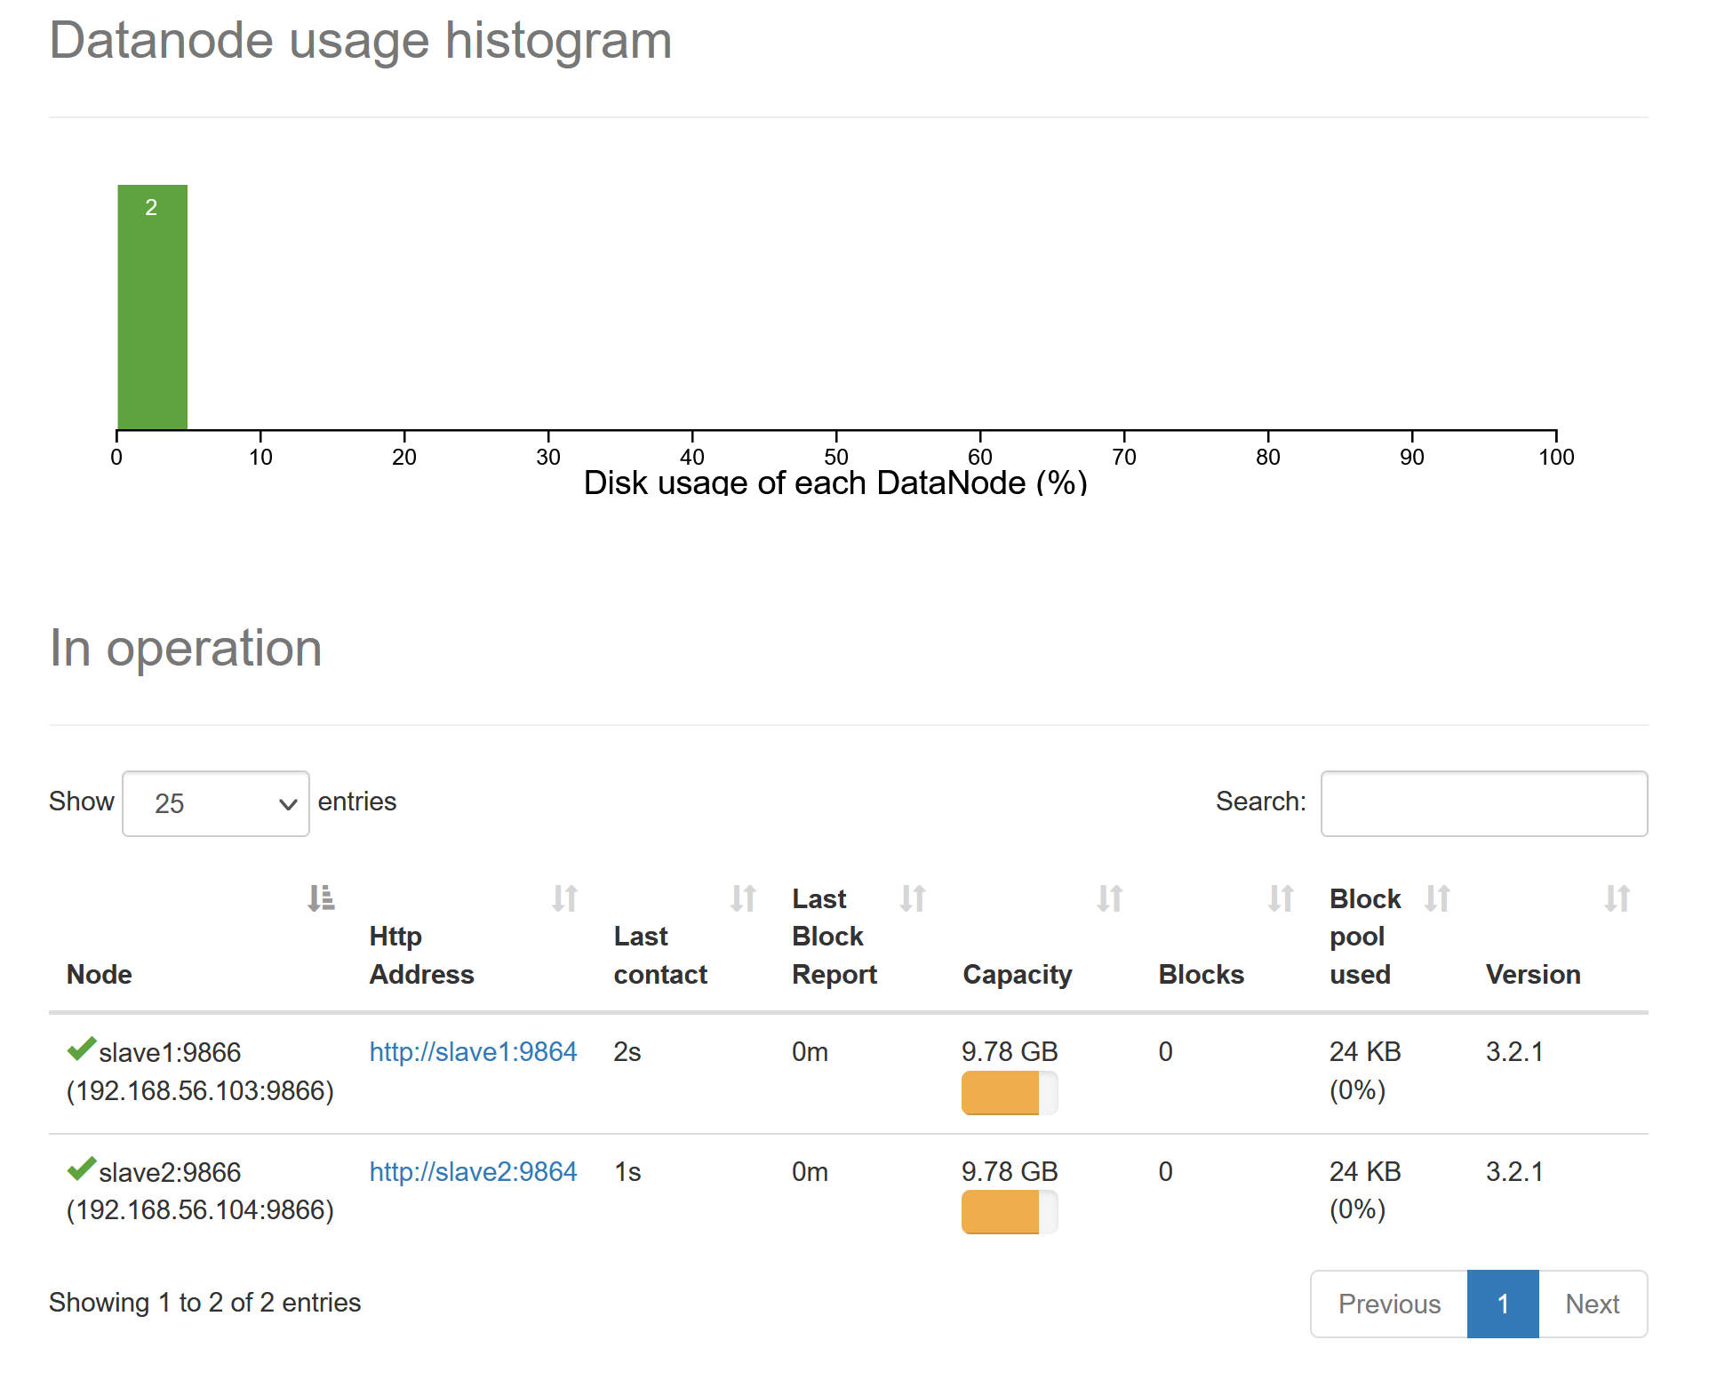Click slave2 capacity usage bar
Image resolution: width=1725 pixels, height=1380 pixels.
pyautogui.click(x=1009, y=1212)
